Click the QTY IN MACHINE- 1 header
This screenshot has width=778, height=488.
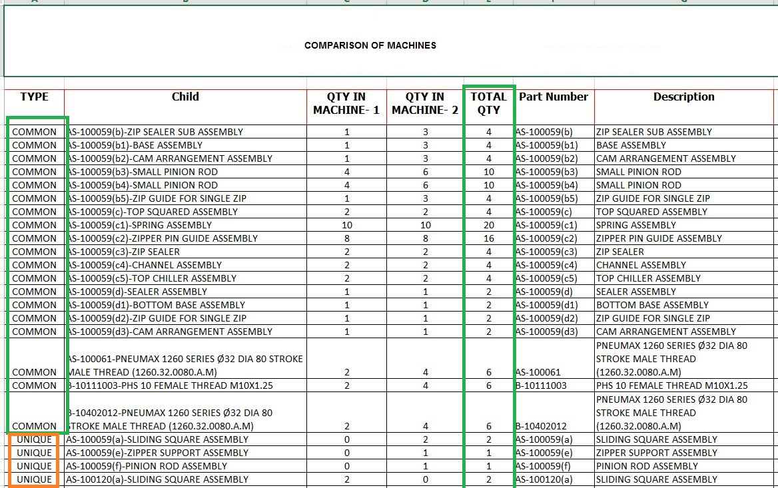[x=346, y=107]
